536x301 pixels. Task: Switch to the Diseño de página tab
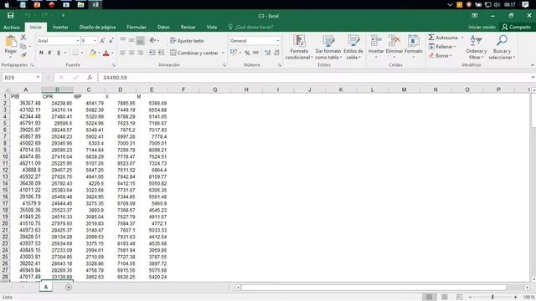pos(97,27)
